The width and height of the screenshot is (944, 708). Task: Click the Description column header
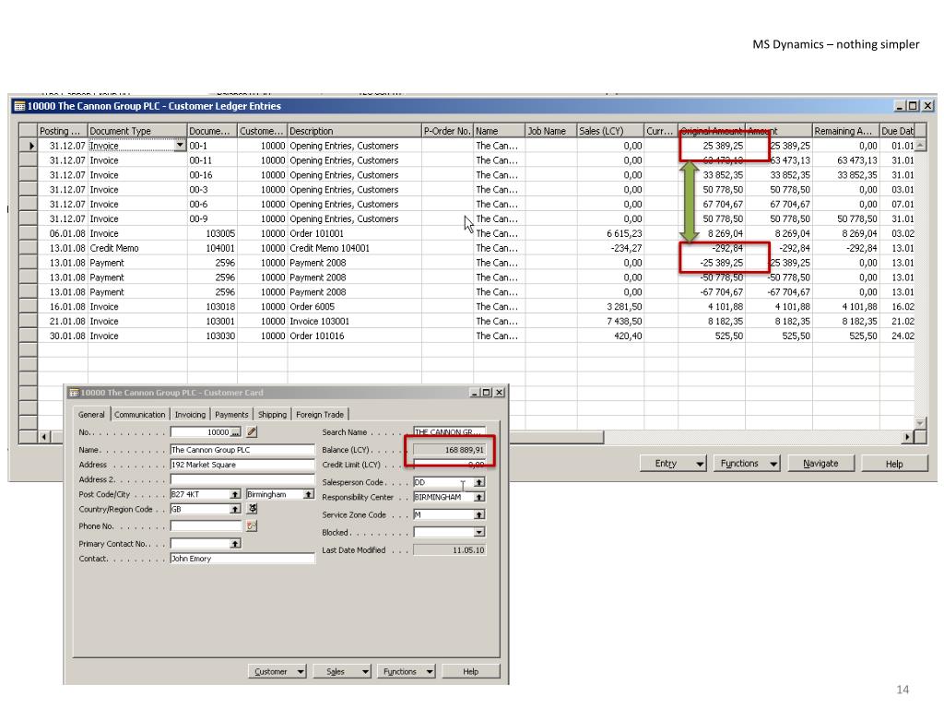[355, 131]
